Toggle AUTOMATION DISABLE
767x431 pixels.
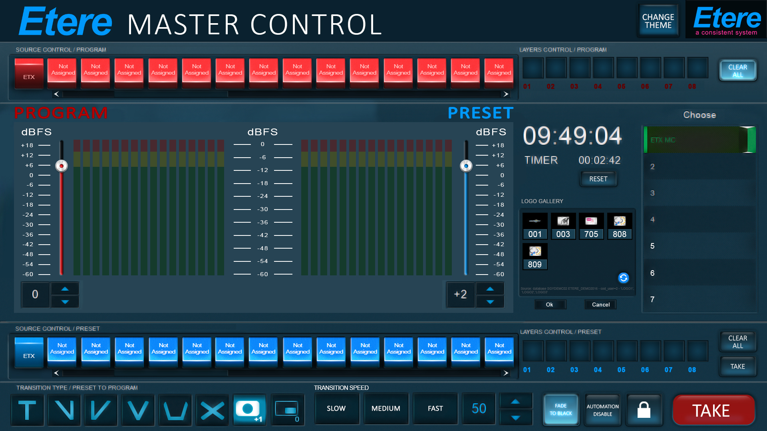tap(602, 409)
